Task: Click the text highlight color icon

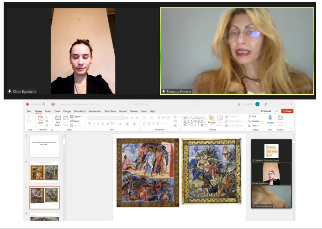Action: 127,124
